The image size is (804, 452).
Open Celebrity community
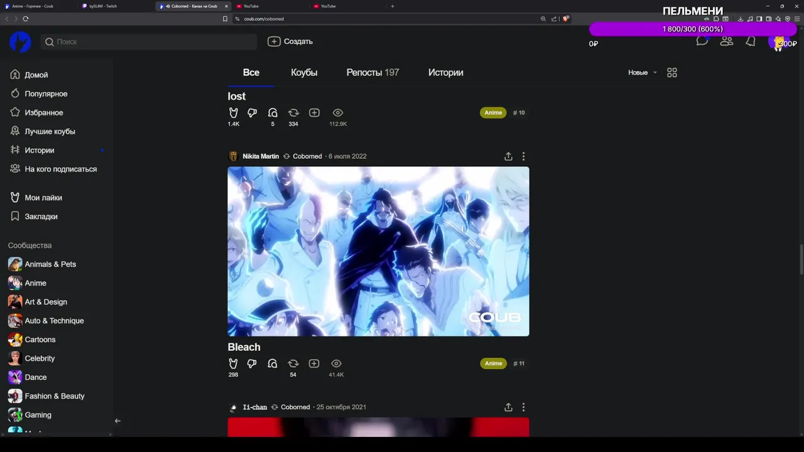click(31, 358)
